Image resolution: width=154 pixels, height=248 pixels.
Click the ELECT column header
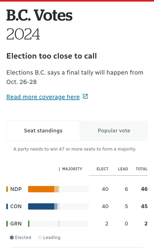102,169
